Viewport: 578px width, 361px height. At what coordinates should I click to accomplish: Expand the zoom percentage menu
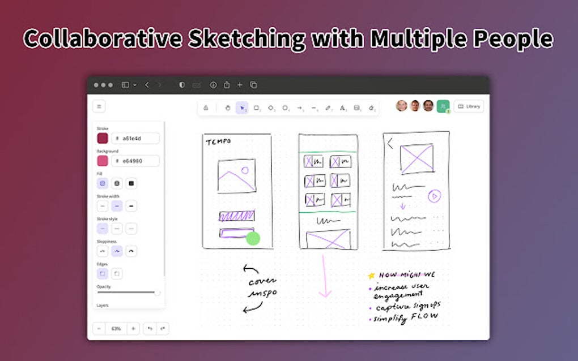[116, 328]
